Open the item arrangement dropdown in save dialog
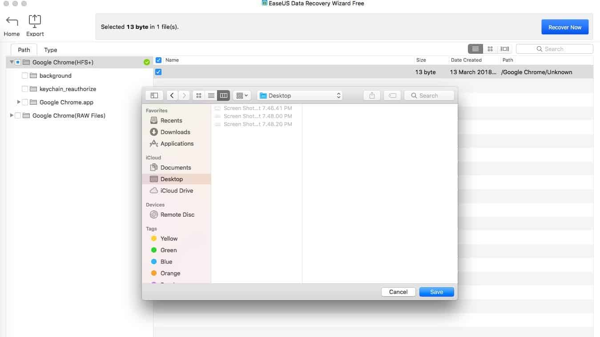Screen dimensions: 600x337 point(242,95)
